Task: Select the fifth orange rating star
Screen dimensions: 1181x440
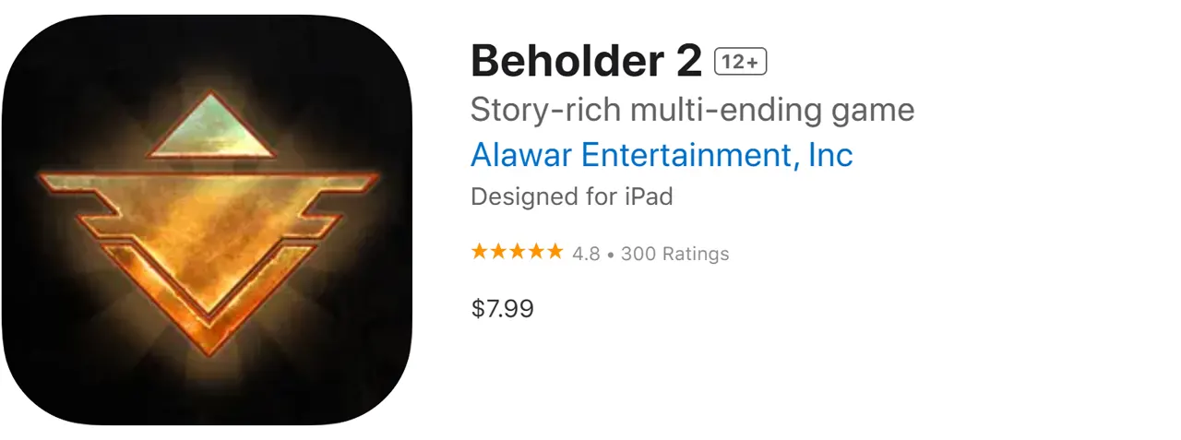Action: [x=554, y=252]
